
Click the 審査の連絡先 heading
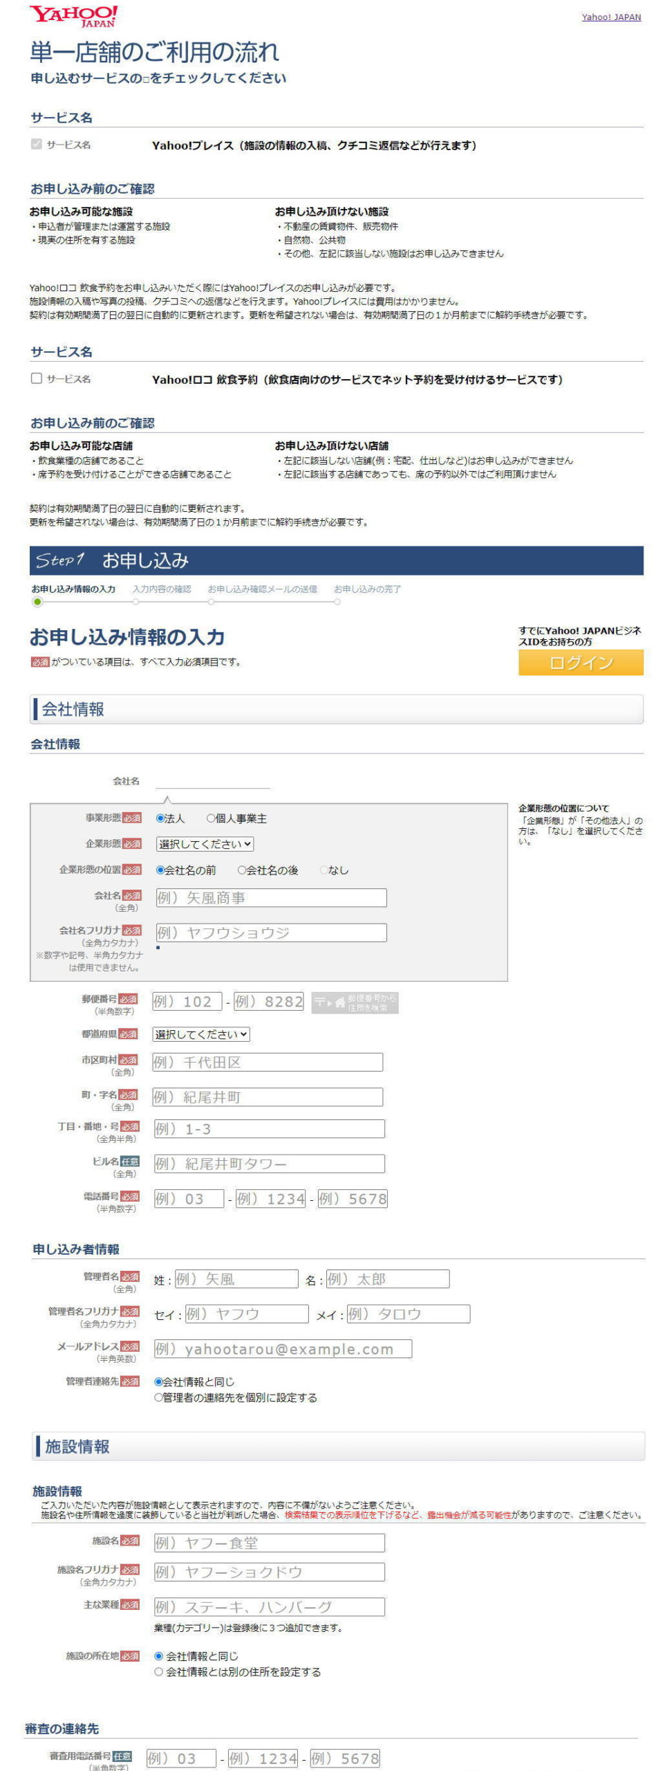pos(62,1729)
